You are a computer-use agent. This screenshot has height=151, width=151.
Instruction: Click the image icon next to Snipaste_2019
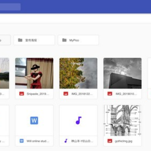click(x=22, y=94)
